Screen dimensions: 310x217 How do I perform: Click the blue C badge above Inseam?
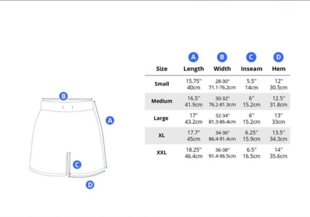click(x=251, y=57)
